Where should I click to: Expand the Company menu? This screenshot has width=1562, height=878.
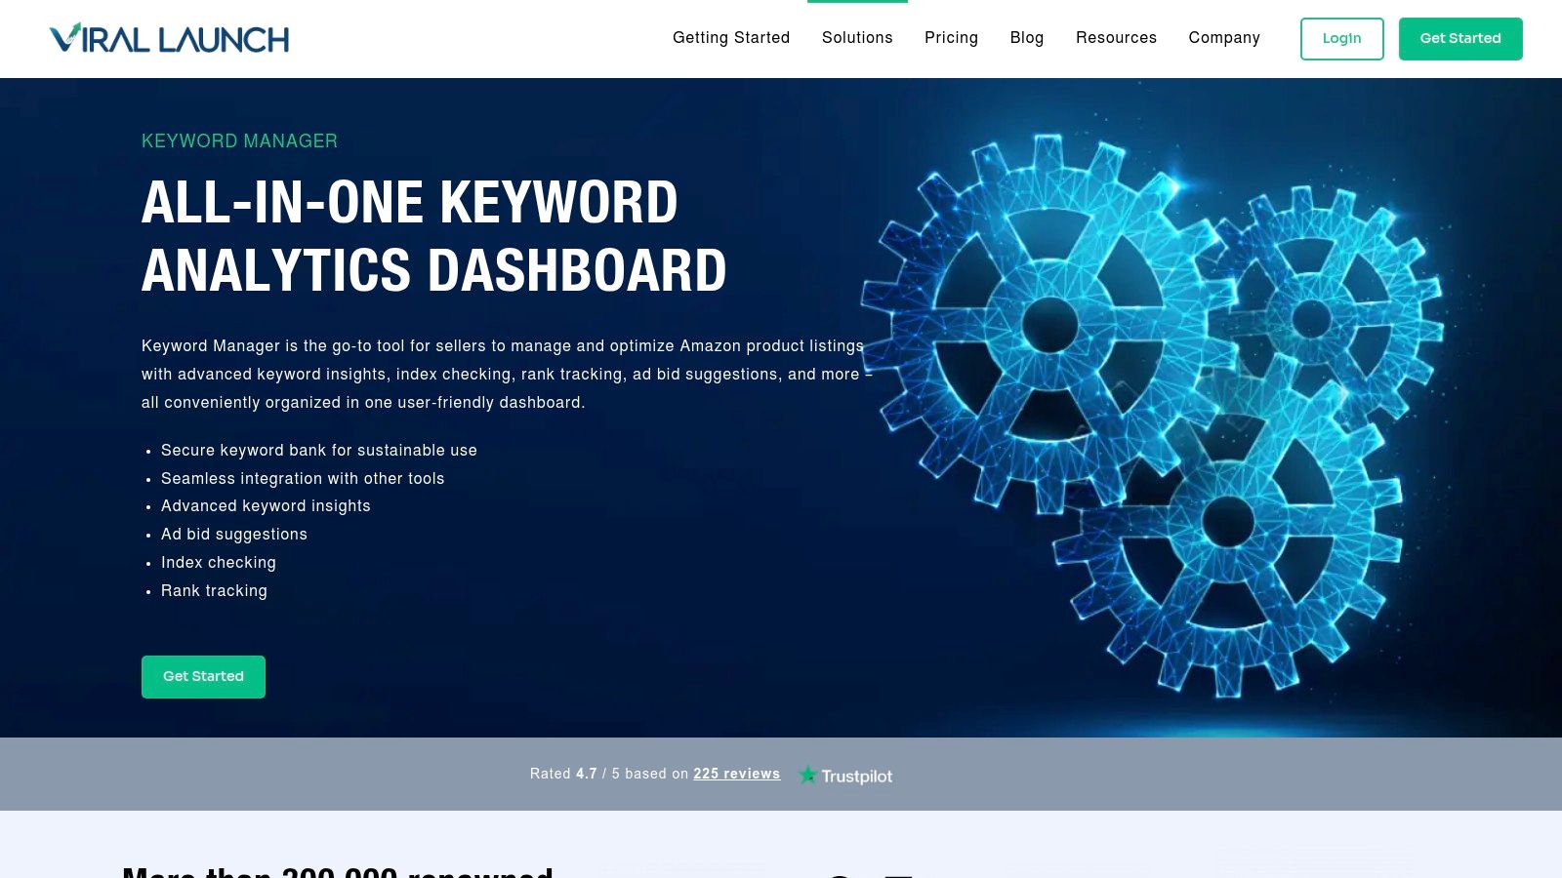pyautogui.click(x=1224, y=38)
